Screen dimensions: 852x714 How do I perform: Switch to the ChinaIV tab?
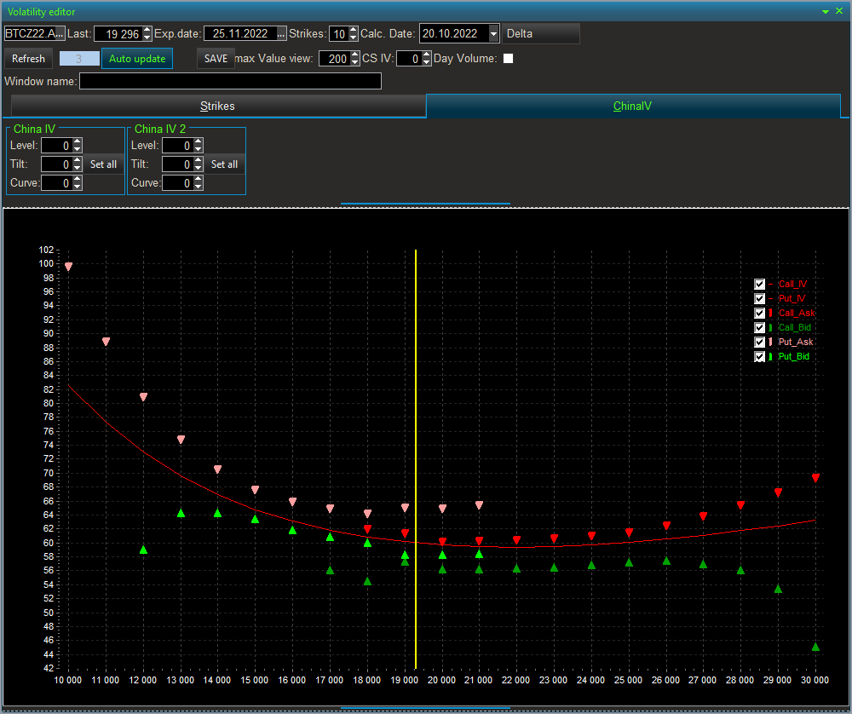coord(632,106)
